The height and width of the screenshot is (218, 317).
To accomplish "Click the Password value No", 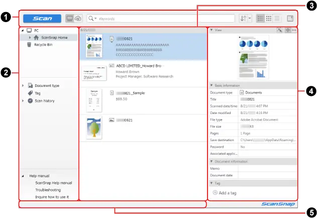I will coord(243,147).
